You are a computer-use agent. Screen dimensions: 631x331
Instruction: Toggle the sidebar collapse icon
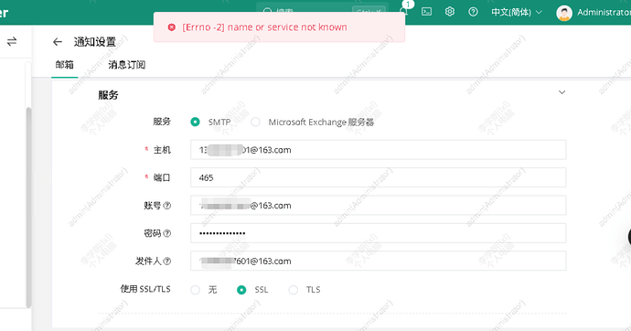point(12,41)
